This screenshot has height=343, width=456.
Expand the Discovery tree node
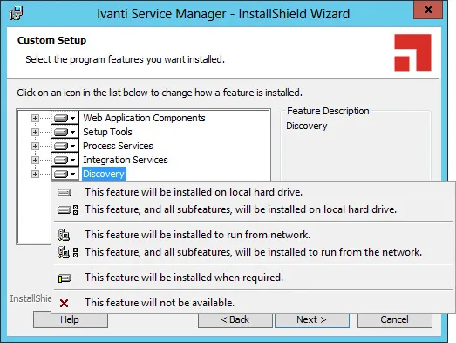coord(35,175)
